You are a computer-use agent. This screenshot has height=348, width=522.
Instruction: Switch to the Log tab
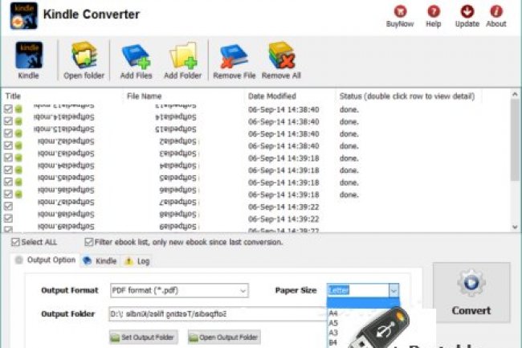137,260
